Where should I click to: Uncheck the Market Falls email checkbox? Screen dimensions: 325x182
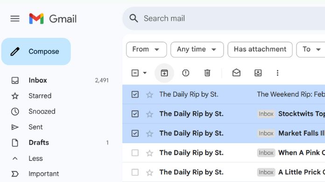click(x=135, y=133)
